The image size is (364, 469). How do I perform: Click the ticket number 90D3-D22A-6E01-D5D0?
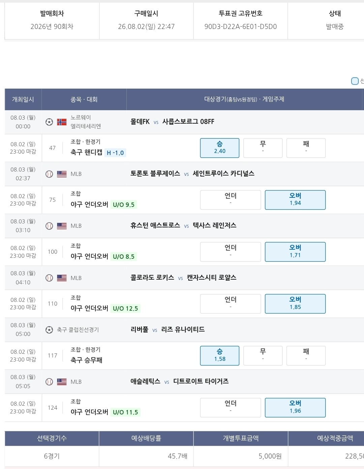241,27
